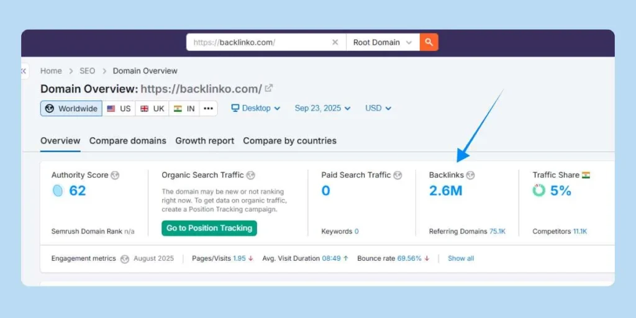The width and height of the screenshot is (636, 318).
Task: Click the Backlinks globe info icon
Action: coord(470,176)
